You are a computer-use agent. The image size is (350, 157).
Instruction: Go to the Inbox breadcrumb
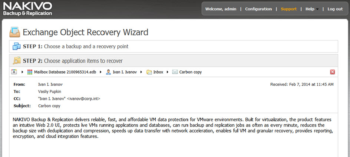point(158,72)
